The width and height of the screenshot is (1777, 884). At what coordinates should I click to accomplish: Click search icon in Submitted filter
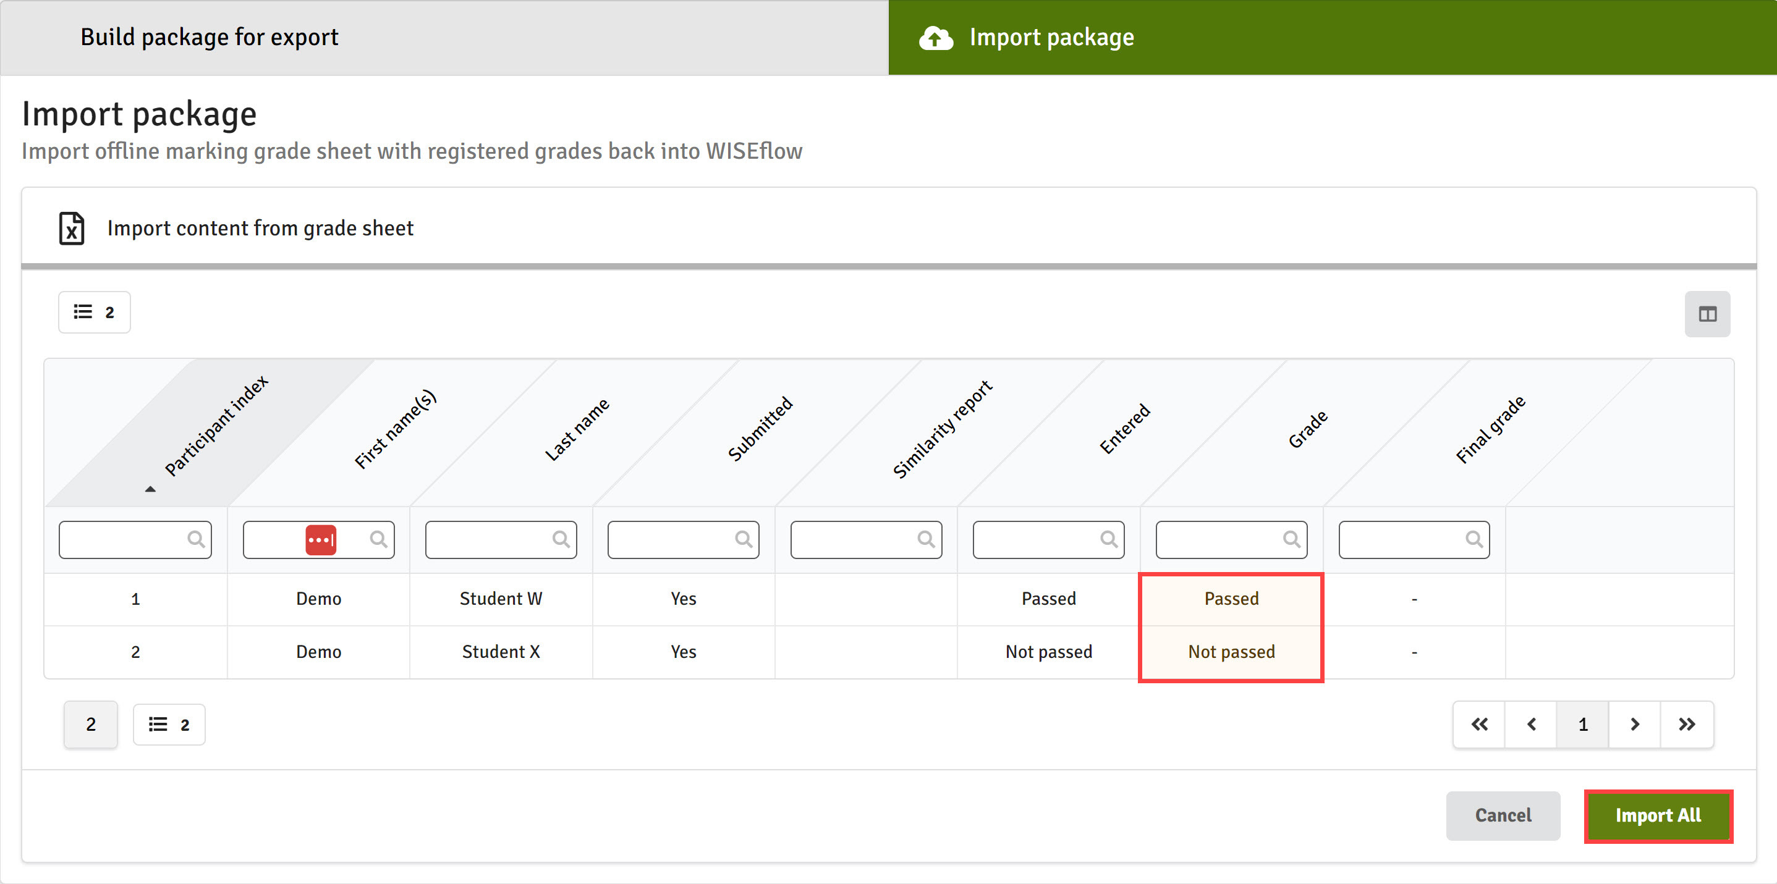744,539
